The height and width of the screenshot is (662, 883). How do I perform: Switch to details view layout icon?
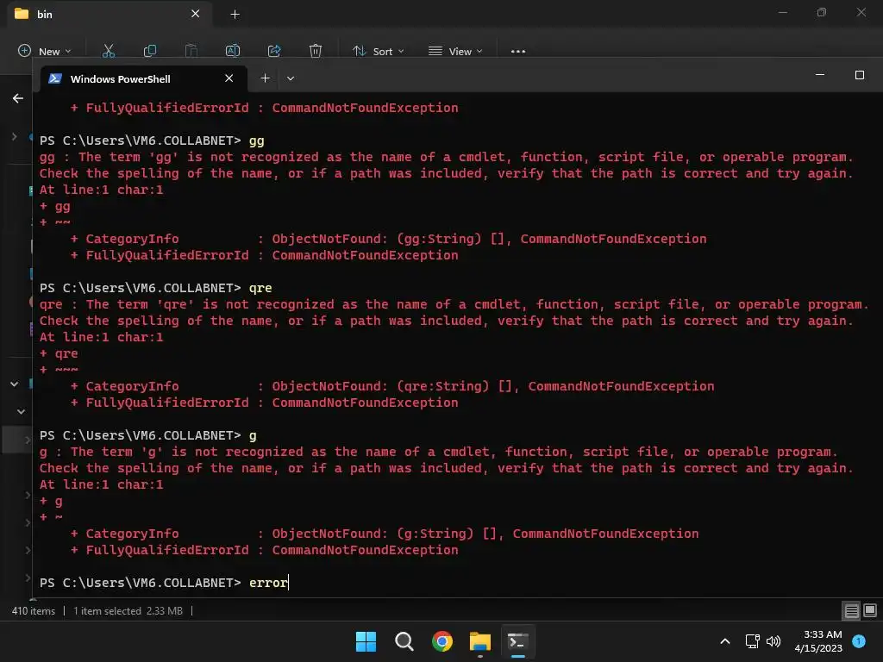tap(851, 611)
